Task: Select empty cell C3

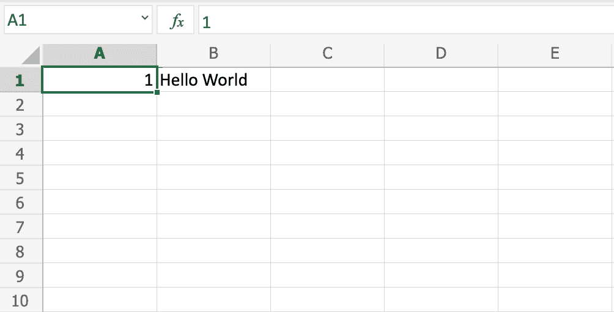Action: click(327, 129)
